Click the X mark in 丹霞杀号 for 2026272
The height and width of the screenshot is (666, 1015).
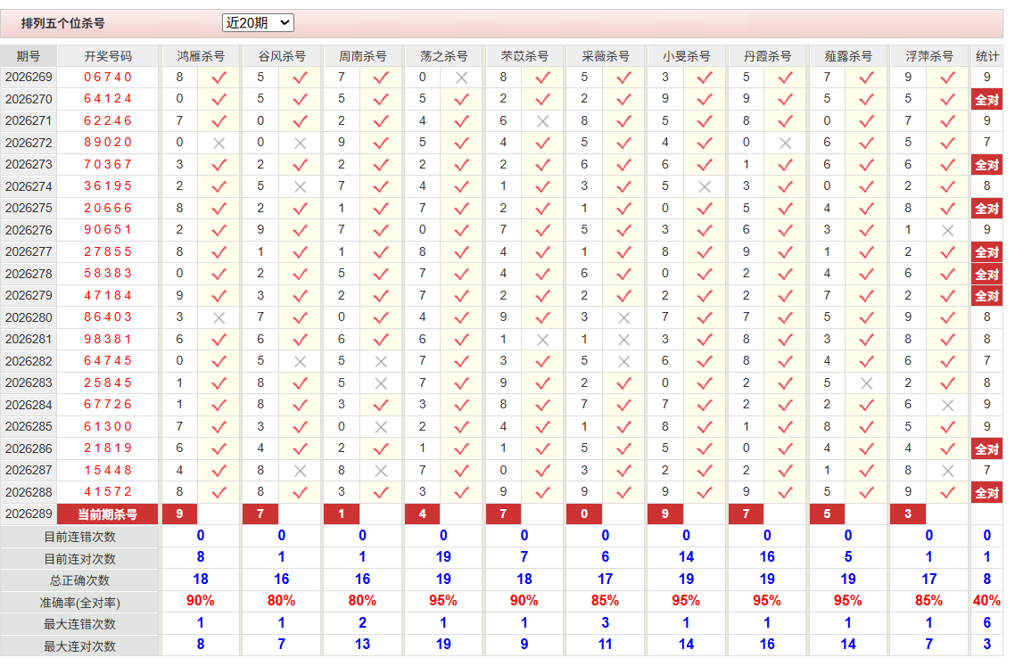(785, 143)
